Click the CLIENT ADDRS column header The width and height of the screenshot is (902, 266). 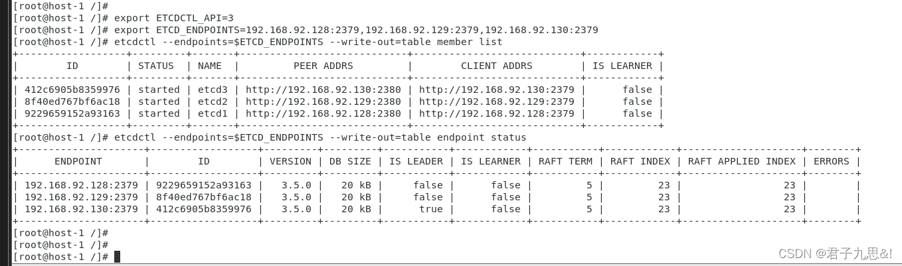(496, 66)
